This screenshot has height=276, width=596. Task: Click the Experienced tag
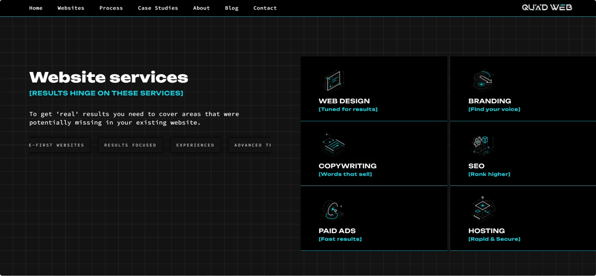tap(195, 145)
